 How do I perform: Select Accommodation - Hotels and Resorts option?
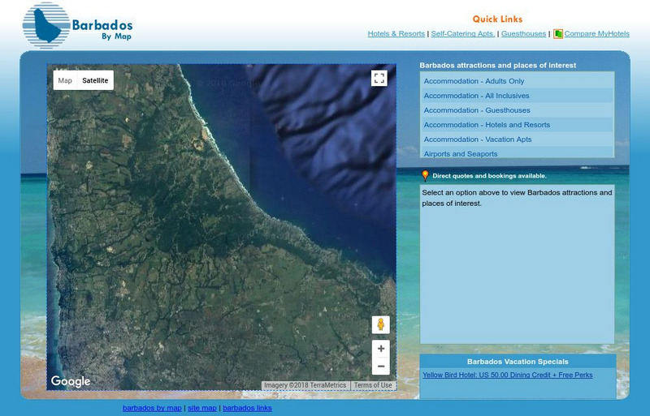517,125
